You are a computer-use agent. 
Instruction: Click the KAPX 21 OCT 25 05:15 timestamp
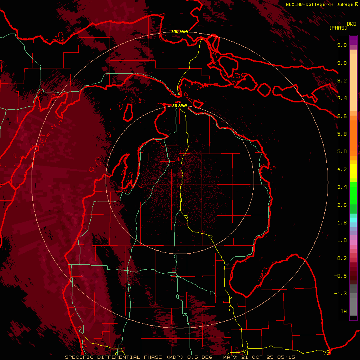(x=259, y=357)
